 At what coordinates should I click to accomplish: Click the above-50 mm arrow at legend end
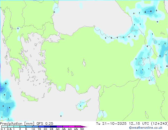coord(84,127)
